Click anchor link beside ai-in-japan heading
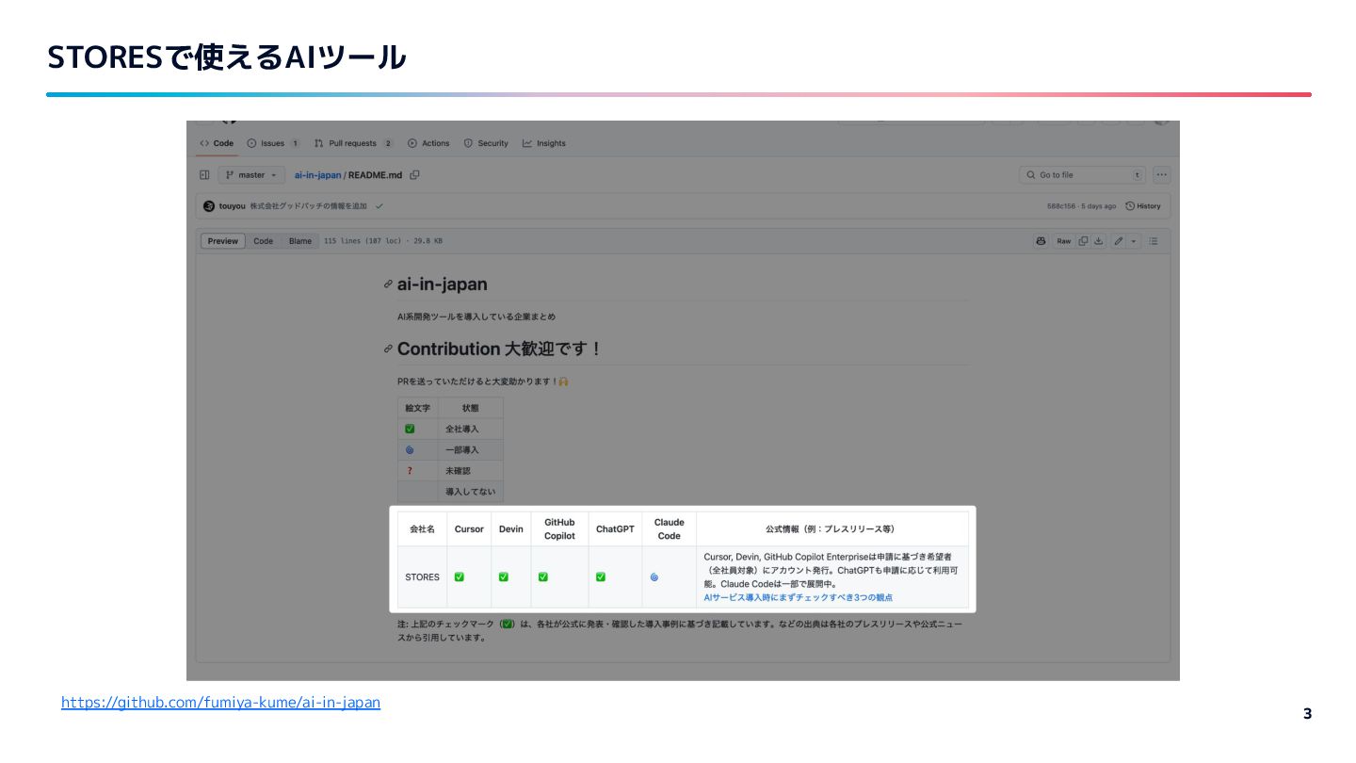The height and width of the screenshot is (763, 1356). pos(388,284)
